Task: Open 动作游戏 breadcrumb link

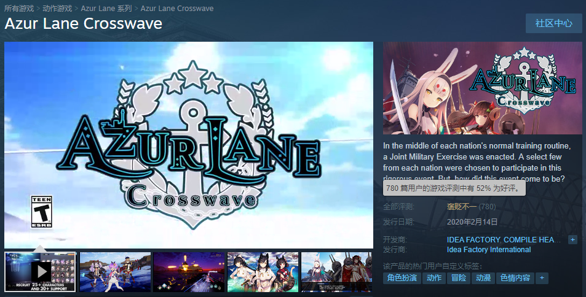Action: pos(57,8)
